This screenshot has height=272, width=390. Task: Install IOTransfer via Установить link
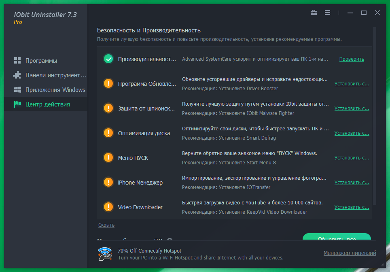tap(352, 182)
